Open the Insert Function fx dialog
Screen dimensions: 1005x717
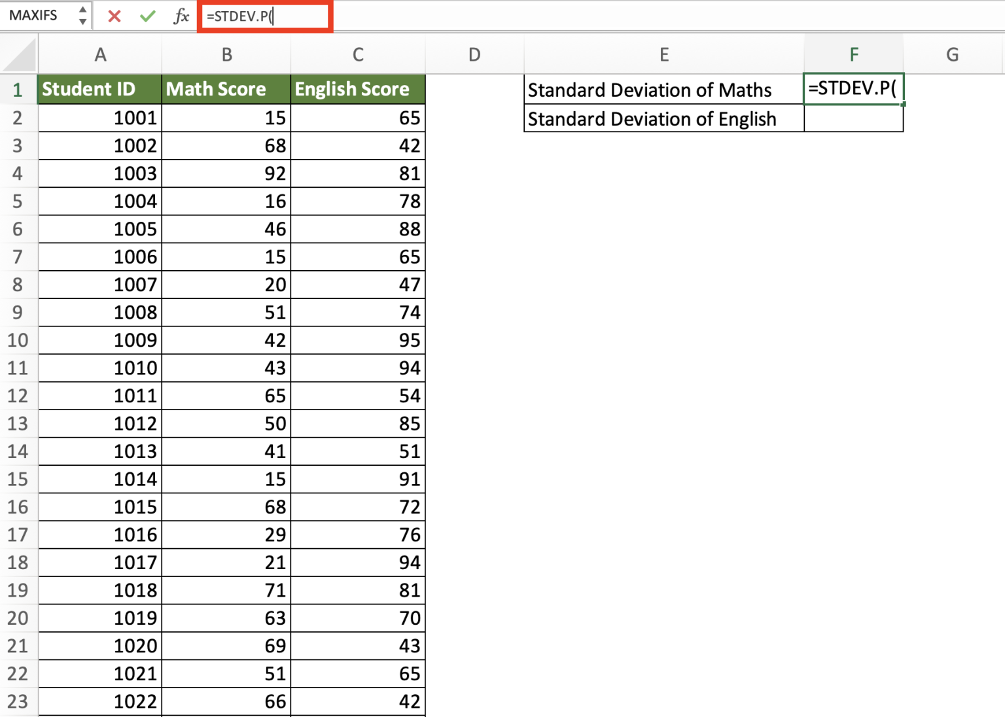[x=181, y=16]
